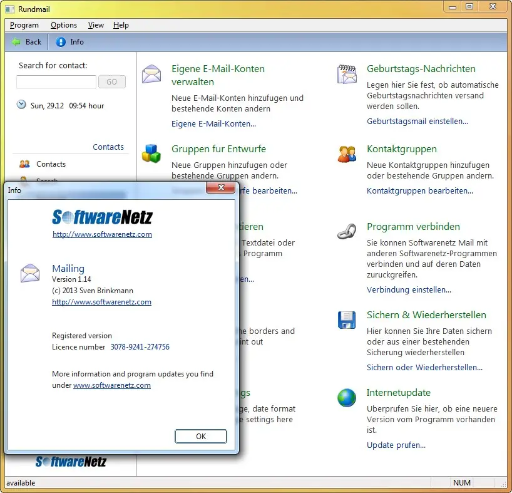Click the partially hidden 'bearbeiten...' Entwurfe link
Screen dimensions: 512x493
pos(269,191)
